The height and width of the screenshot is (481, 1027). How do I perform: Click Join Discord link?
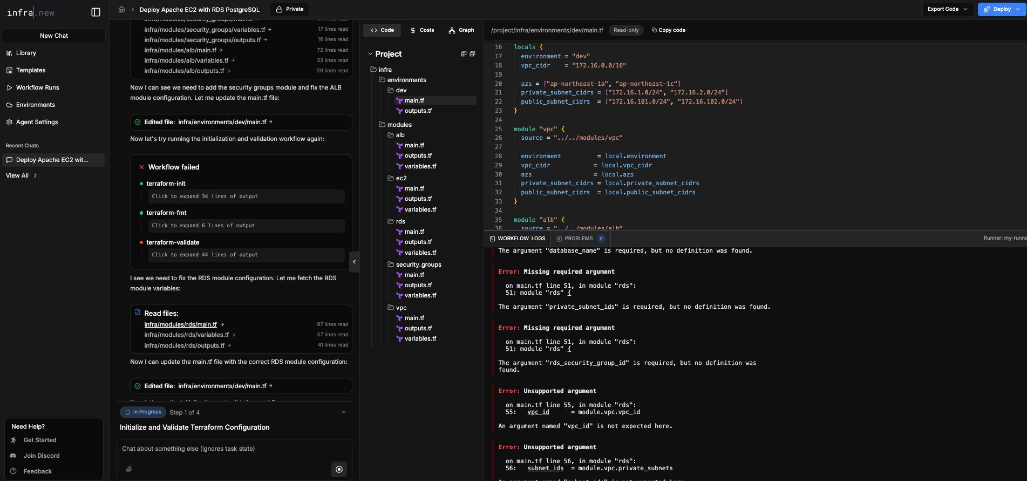41,456
